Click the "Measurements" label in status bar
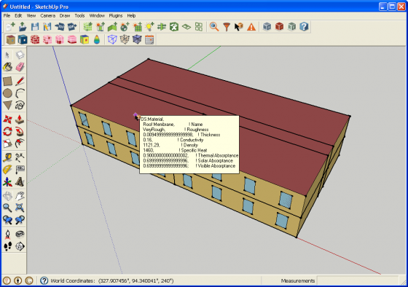 tap(298, 280)
